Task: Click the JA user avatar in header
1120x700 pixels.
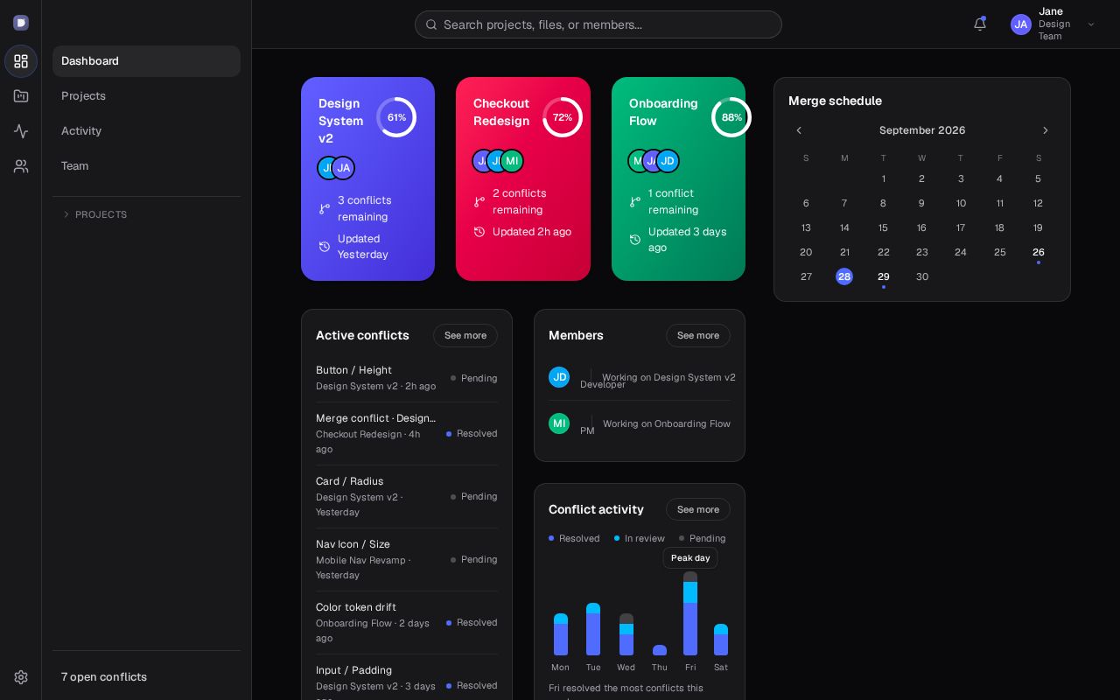Action: pyautogui.click(x=1021, y=24)
